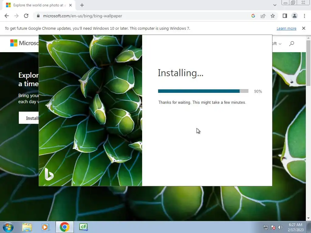Click 'Thanks for waiting' message text
Viewport: 311px width, 233px height.
click(202, 103)
